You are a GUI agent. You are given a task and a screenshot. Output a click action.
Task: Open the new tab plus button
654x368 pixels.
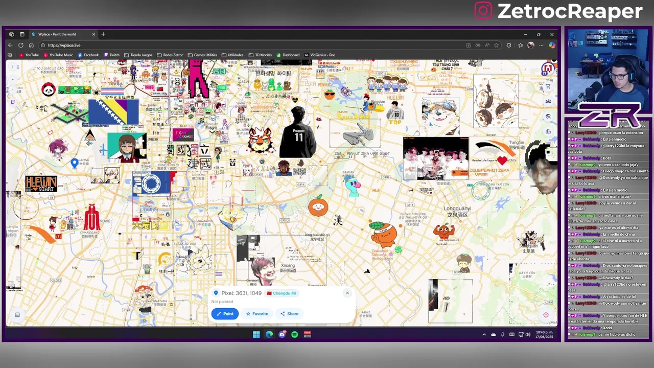coord(103,34)
